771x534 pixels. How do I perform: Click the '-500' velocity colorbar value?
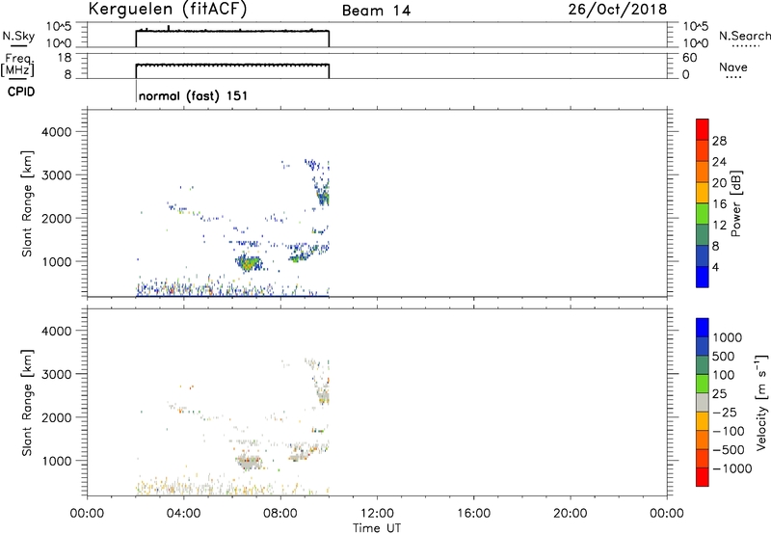coord(729,450)
